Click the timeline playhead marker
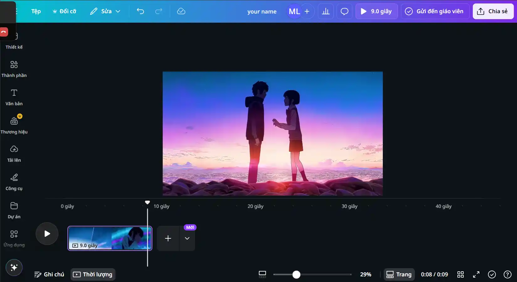Viewport: 517px width, 282px height. 147,203
